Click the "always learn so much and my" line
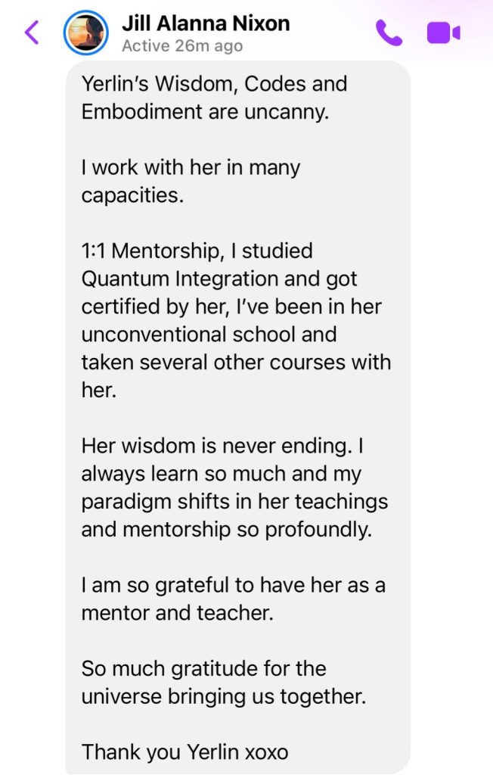The image size is (493, 775). tap(222, 474)
